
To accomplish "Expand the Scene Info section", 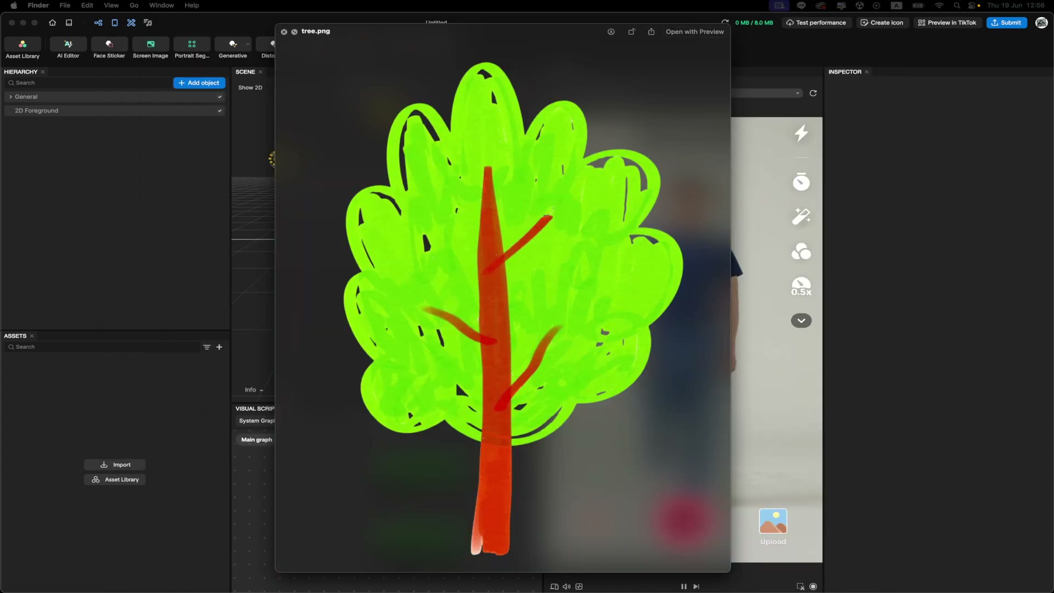I will tap(254, 390).
